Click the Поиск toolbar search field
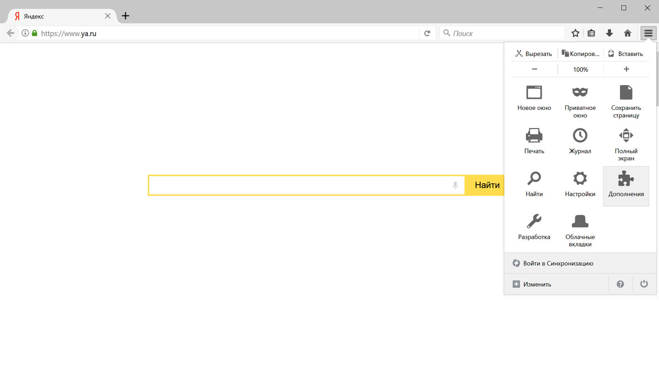Image resolution: width=659 pixels, height=371 pixels. [x=502, y=33]
